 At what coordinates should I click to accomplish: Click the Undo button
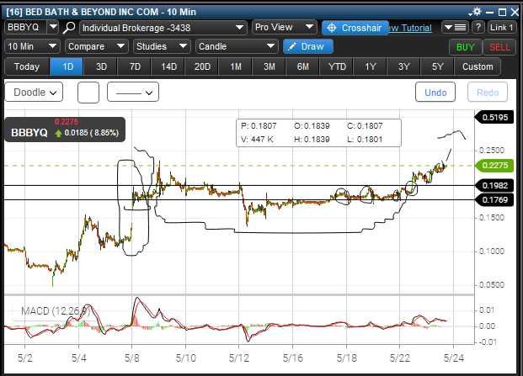tap(435, 93)
